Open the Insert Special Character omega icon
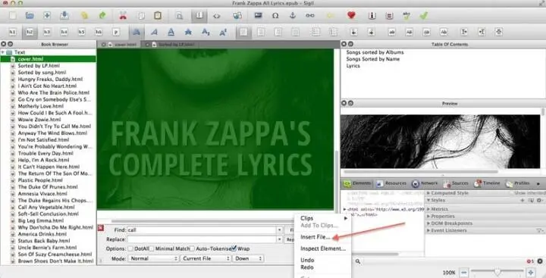Viewport: 546px width, 278px height. pyautogui.click(x=275, y=16)
